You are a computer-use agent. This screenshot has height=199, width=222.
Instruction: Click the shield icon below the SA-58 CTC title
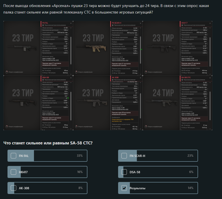[x=182, y=80]
